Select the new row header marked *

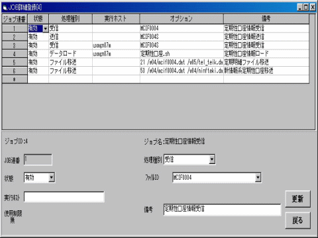[x=15, y=79]
